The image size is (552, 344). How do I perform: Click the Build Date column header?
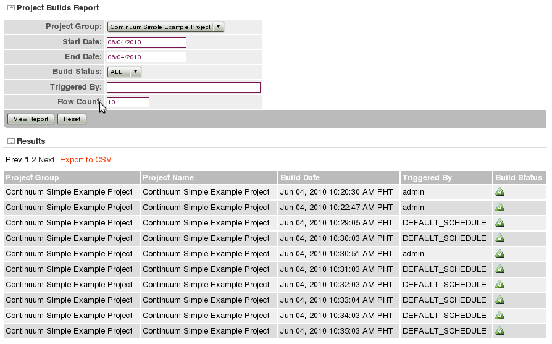click(x=300, y=178)
